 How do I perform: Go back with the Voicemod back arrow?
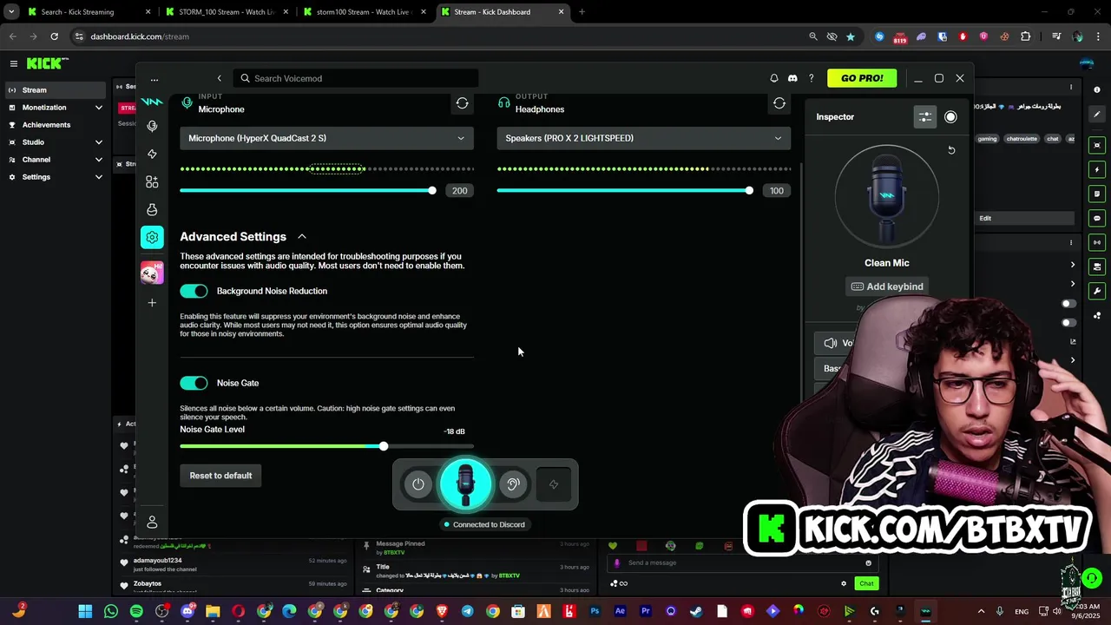220,78
